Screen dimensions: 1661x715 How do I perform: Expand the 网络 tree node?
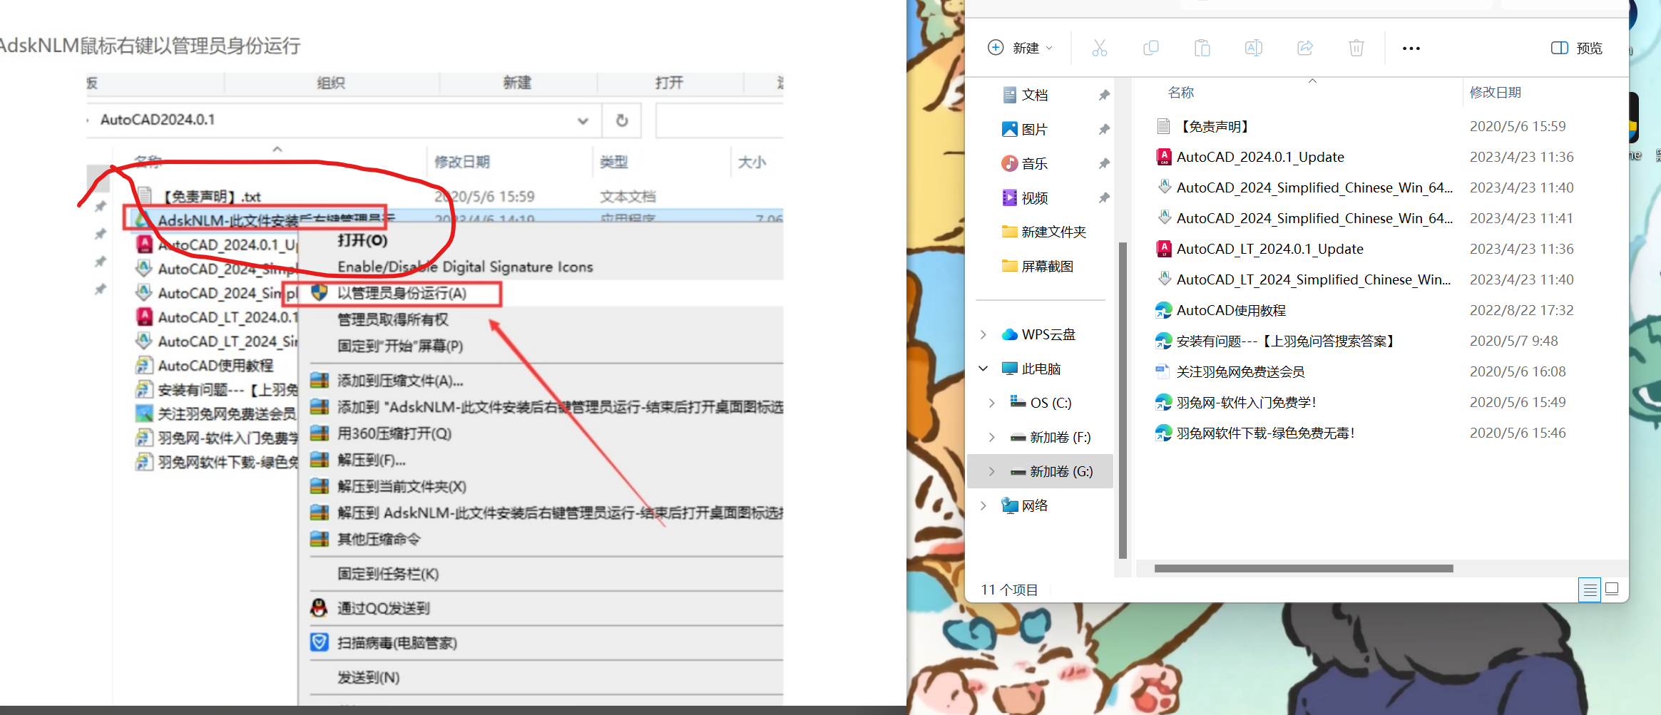983,505
